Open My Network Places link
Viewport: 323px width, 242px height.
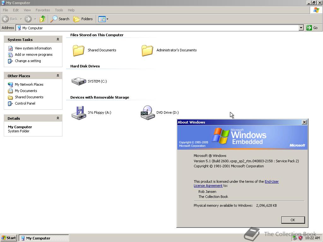coord(29,84)
